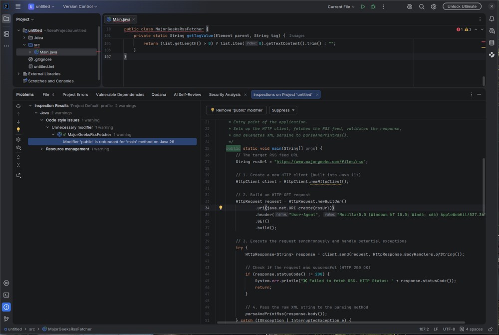The height and width of the screenshot is (335, 499).
Task: Click the horizontal scrollbar in the preview editor
Action: pyautogui.click(x=340, y=323)
